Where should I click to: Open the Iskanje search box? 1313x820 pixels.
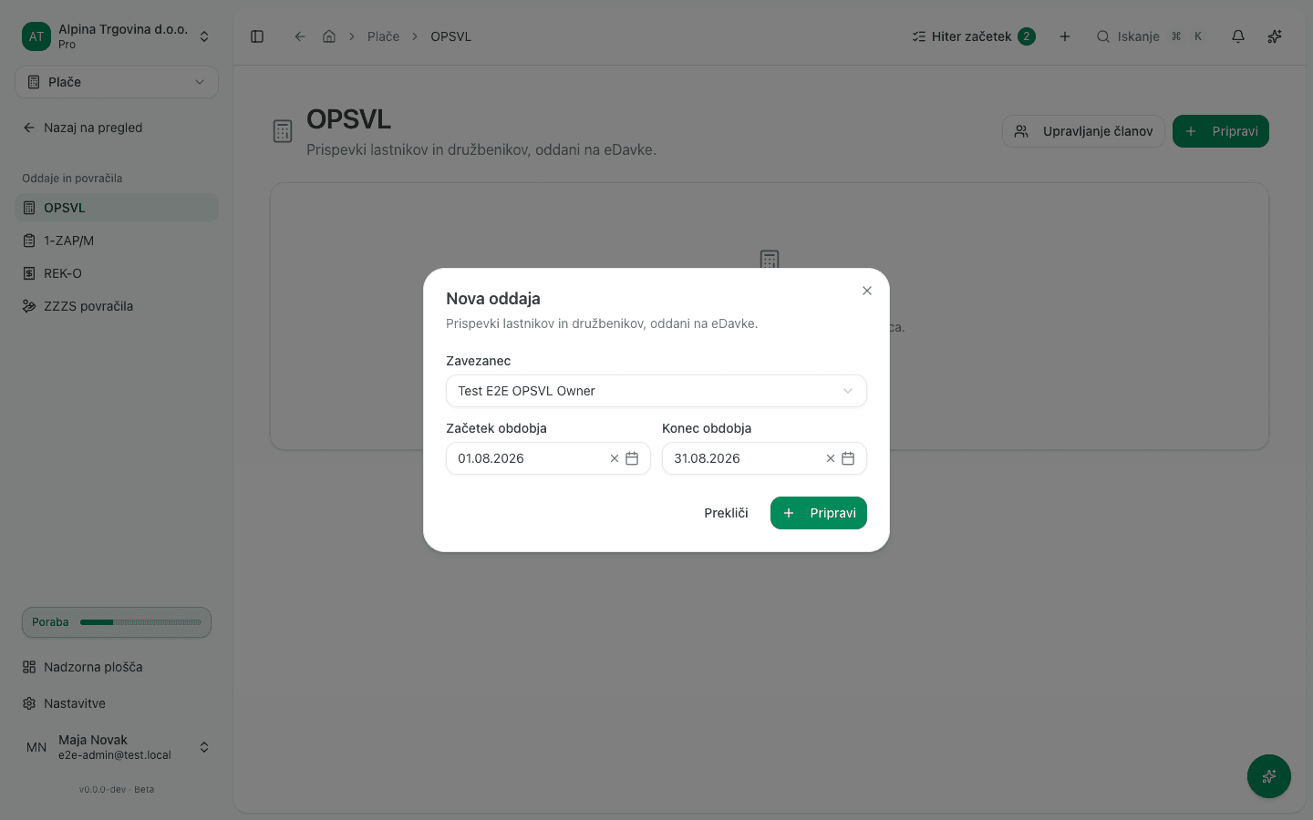tap(1150, 36)
